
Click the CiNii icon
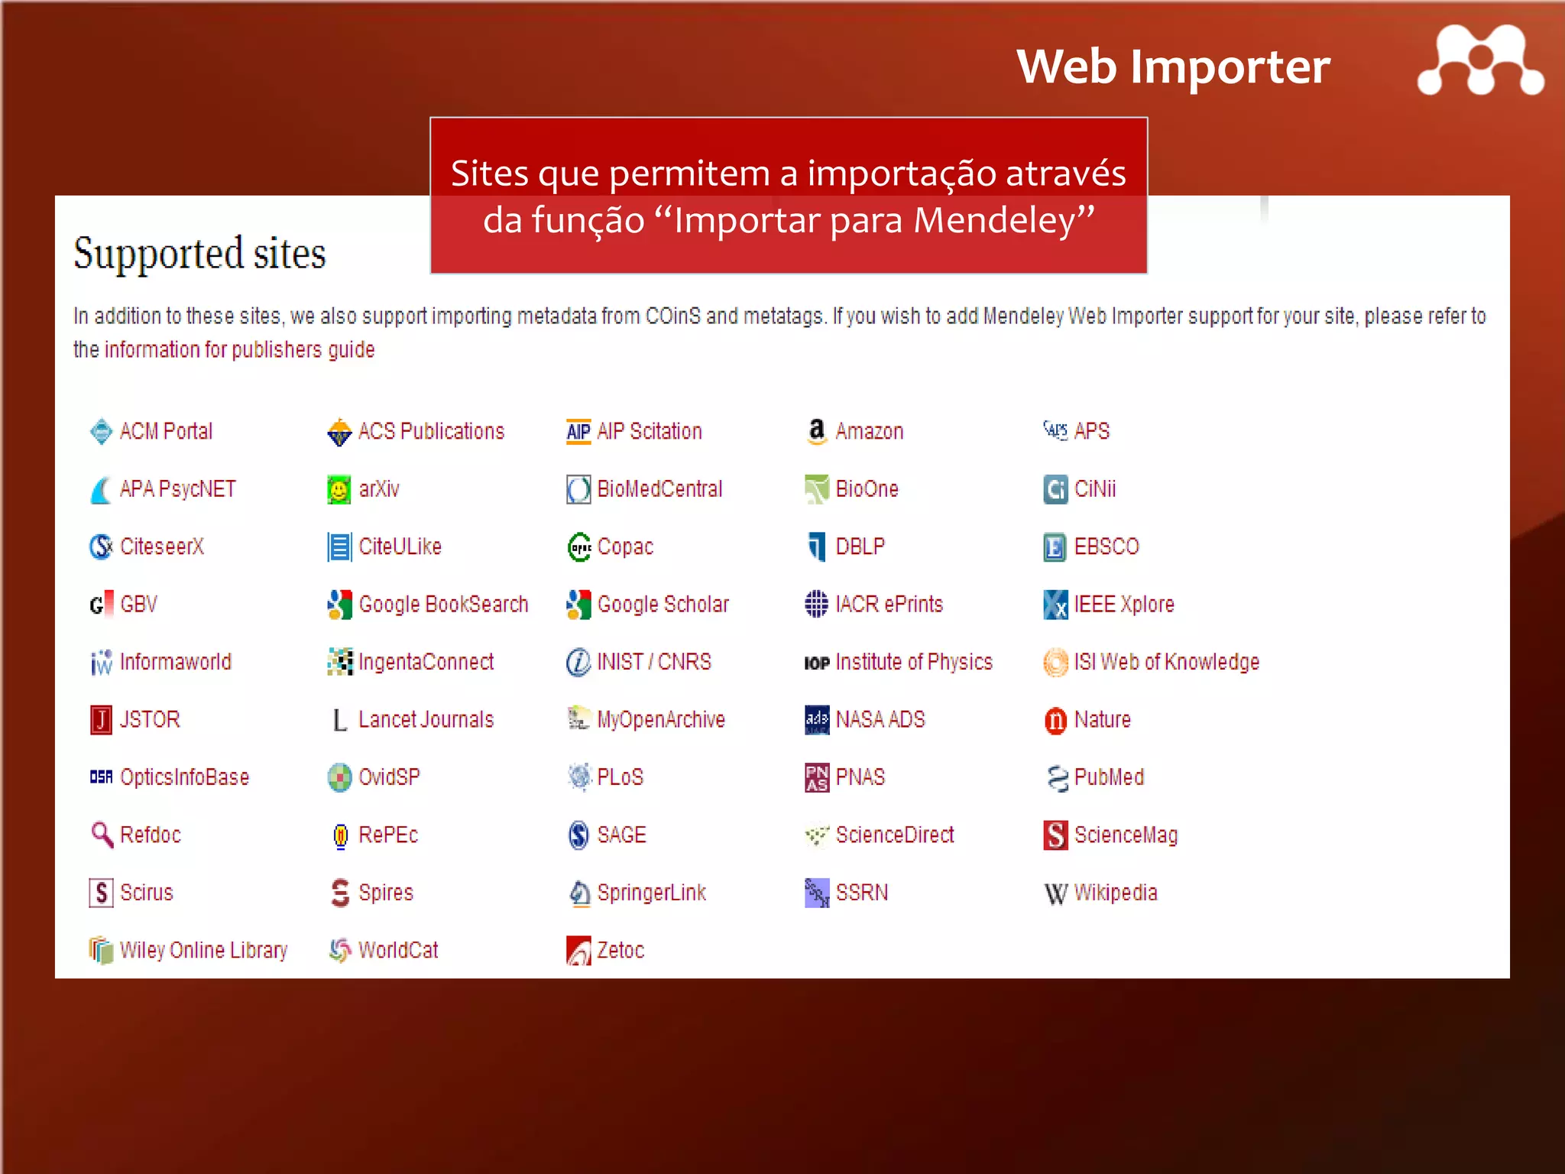tap(1055, 490)
